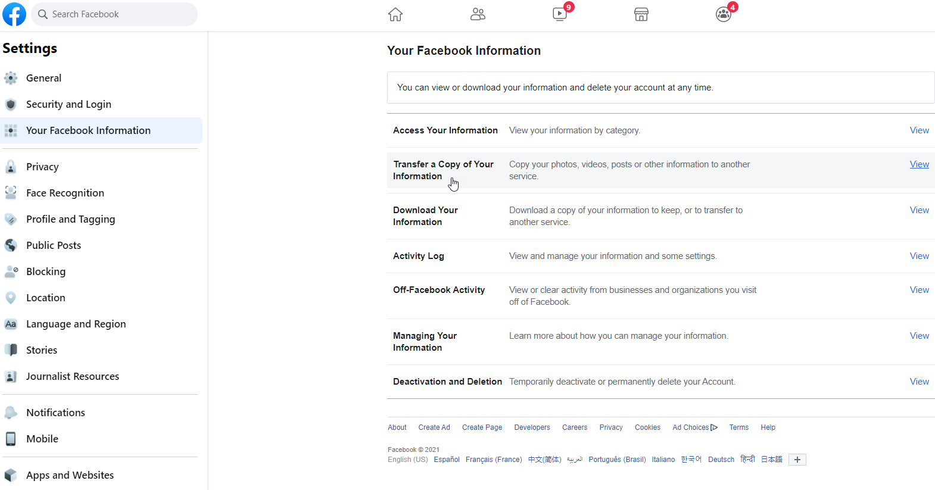Open Journalist Resources settings
The image size is (935, 490).
pyautogui.click(x=101, y=376)
